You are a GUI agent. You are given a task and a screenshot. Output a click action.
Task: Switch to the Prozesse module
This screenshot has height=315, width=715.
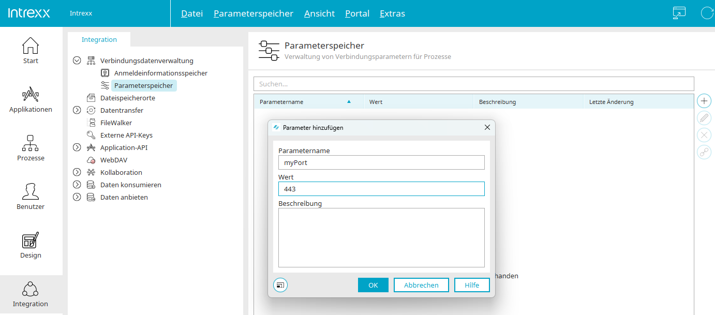(x=31, y=148)
